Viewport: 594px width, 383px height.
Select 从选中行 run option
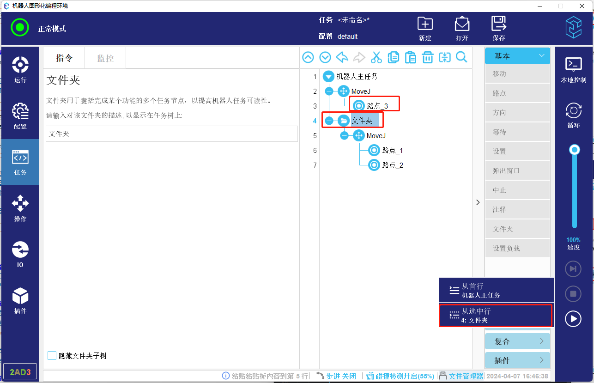[x=496, y=315]
